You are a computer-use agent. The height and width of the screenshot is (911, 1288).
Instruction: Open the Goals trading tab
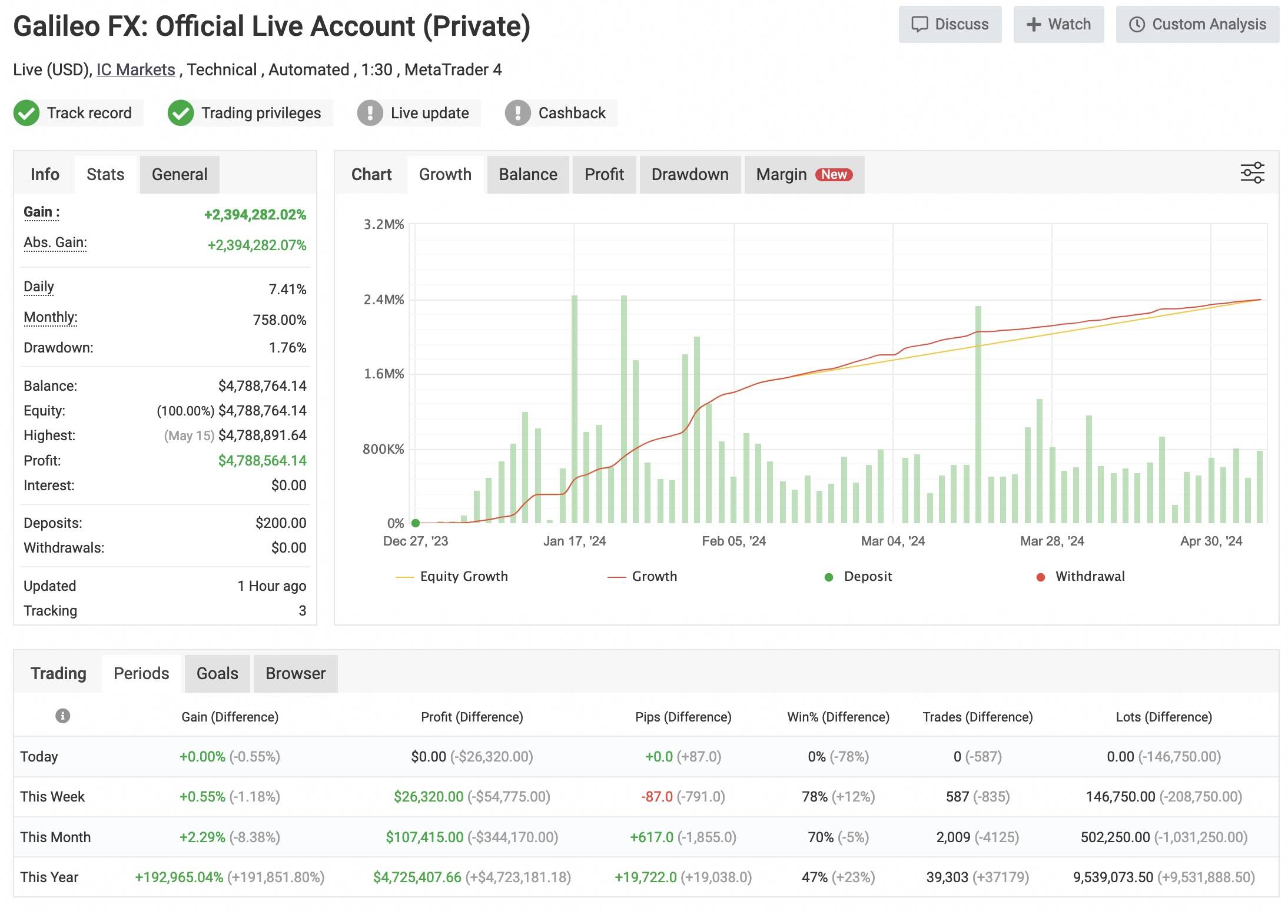click(217, 673)
